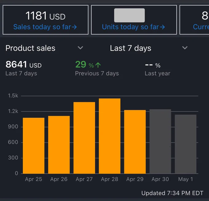Screen dimensions: 209x201
Task: Expand the Last 7 days dropdown chevron
Action: pos(185,48)
